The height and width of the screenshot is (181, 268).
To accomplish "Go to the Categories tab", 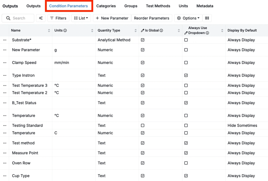I will point(106,6).
